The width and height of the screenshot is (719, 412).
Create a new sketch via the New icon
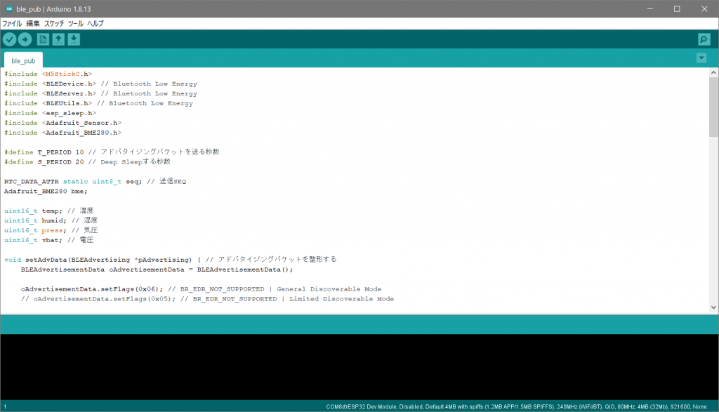coord(42,39)
